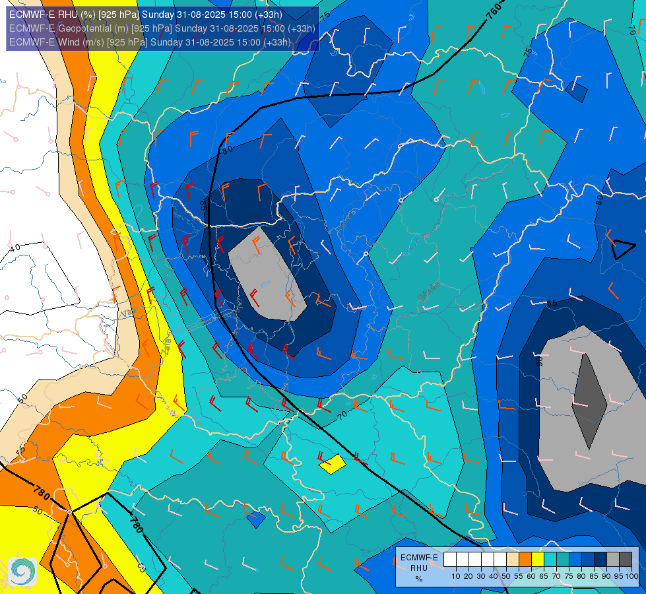Pick the yellow legend swatch
Image resolution: width=646 pixels, height=594 pixels.
point(538,560)
